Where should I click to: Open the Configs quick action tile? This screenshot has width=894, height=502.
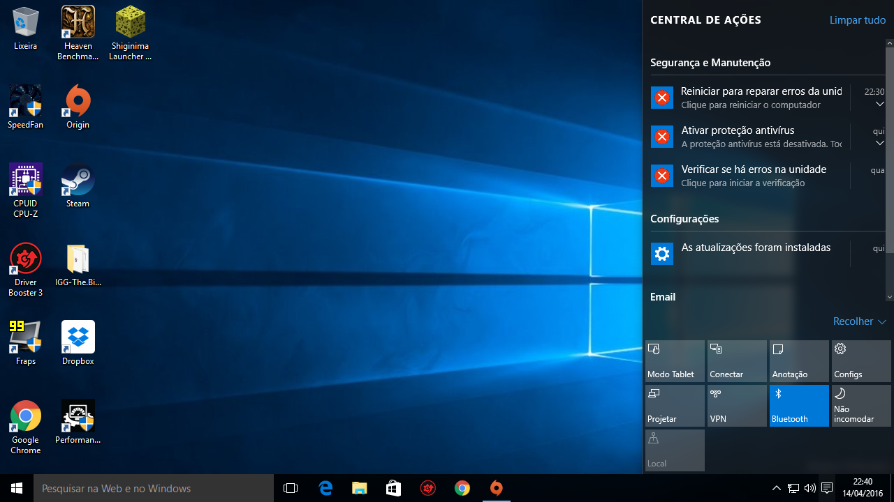click(x=861, y=361)
